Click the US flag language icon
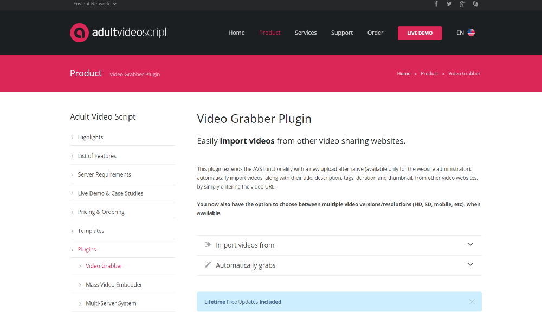This screenshot has width=542, height=318. [x=471, y=33]
